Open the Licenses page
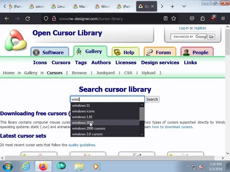This screenshot has width=230, height=172. pyautogui.click(x=126, y=62)
